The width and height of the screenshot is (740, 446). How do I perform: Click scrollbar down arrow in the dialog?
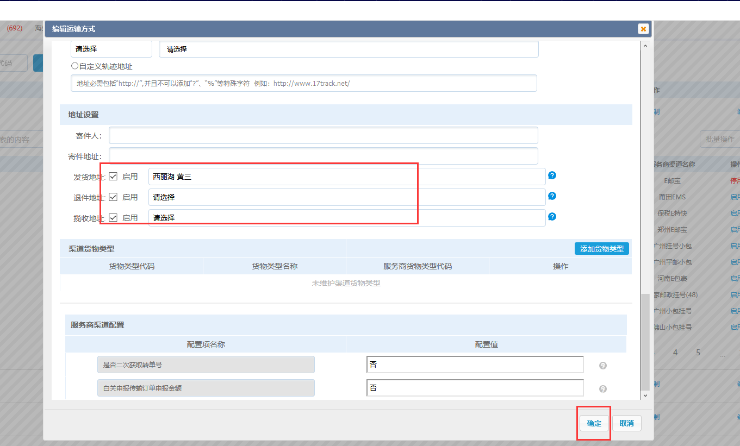(645, 396)
